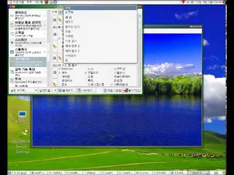
Task: Toggle the 스플래시 window type checkbox
Action: (x=112, y=72)
